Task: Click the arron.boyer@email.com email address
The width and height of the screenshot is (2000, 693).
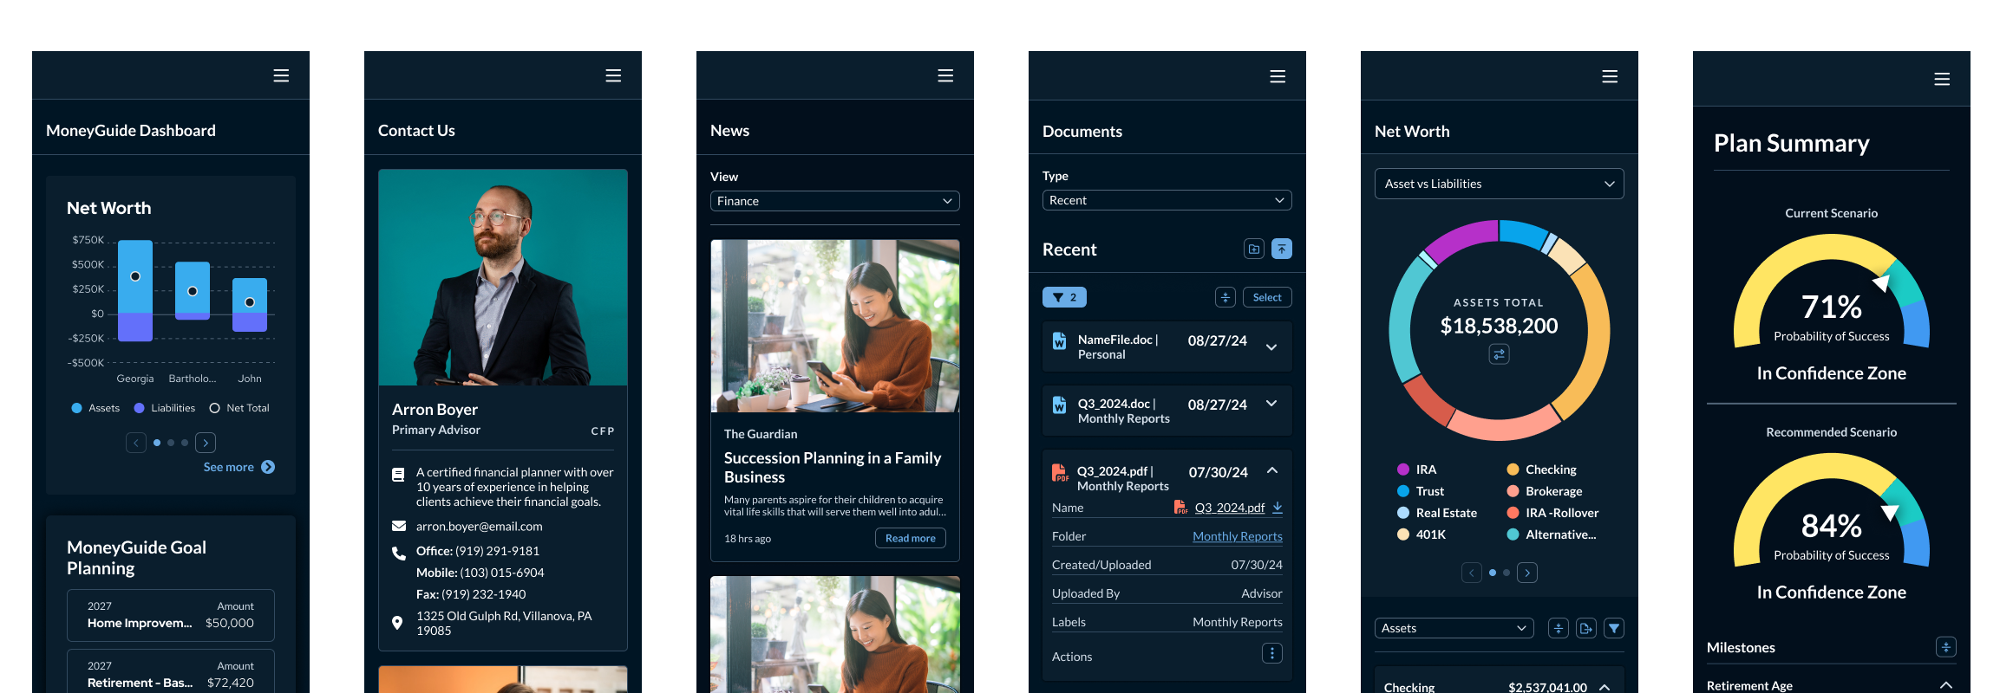Action: point(480,527)
